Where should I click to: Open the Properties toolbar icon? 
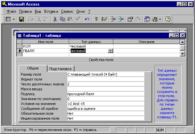[x=130, y=20]
